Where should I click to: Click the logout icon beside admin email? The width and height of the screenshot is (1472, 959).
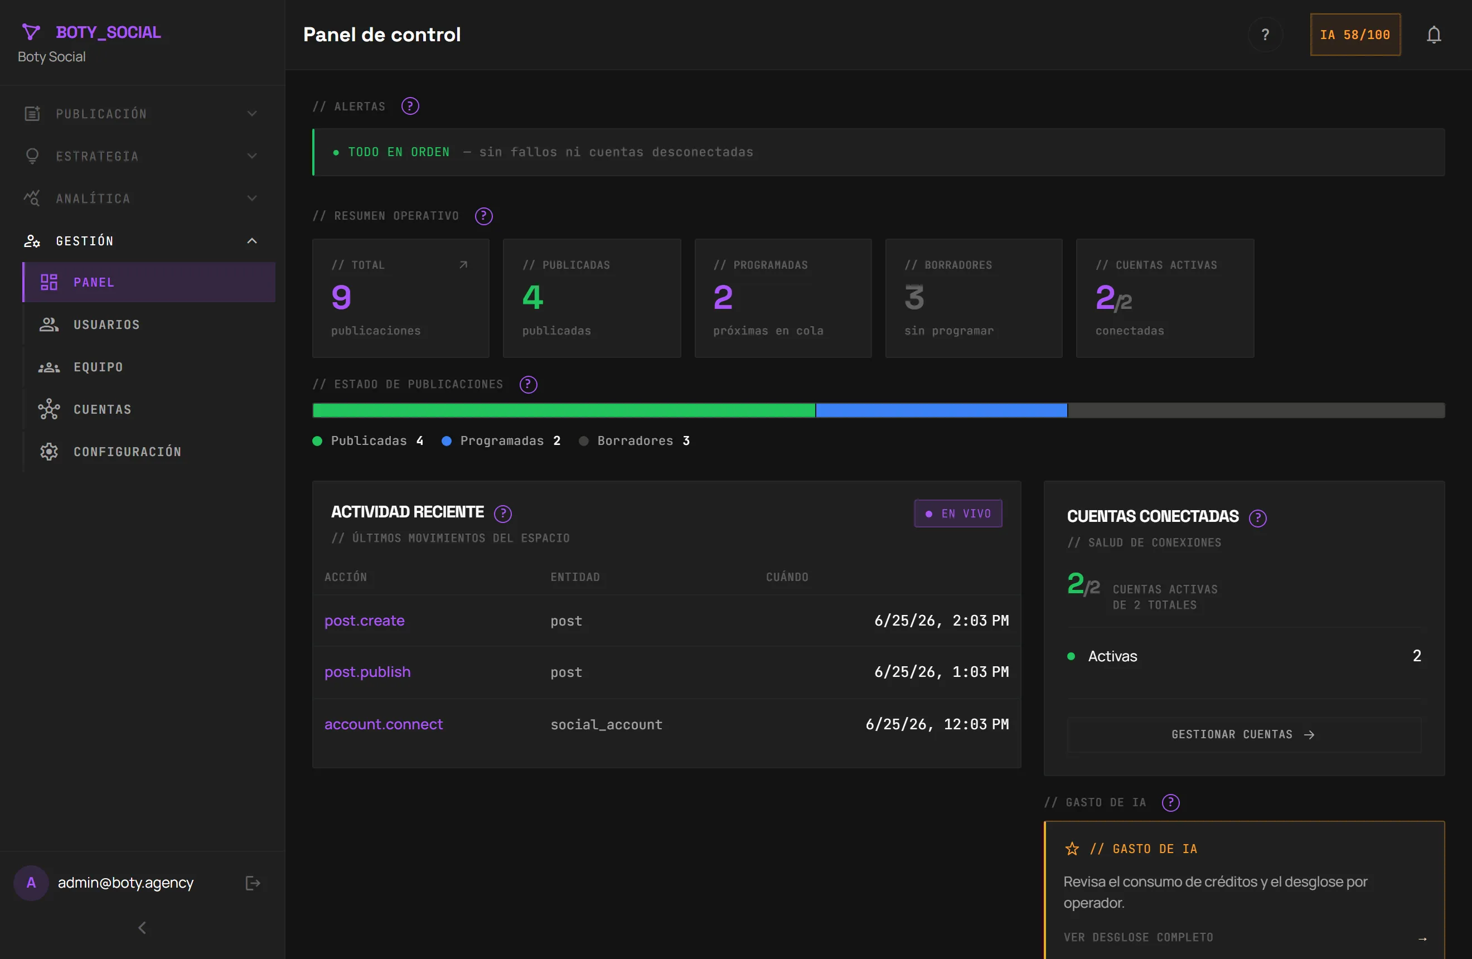click(253, 883)
